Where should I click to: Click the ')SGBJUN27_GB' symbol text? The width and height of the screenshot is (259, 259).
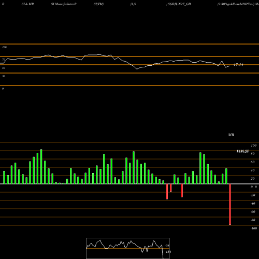pos(179,4)
